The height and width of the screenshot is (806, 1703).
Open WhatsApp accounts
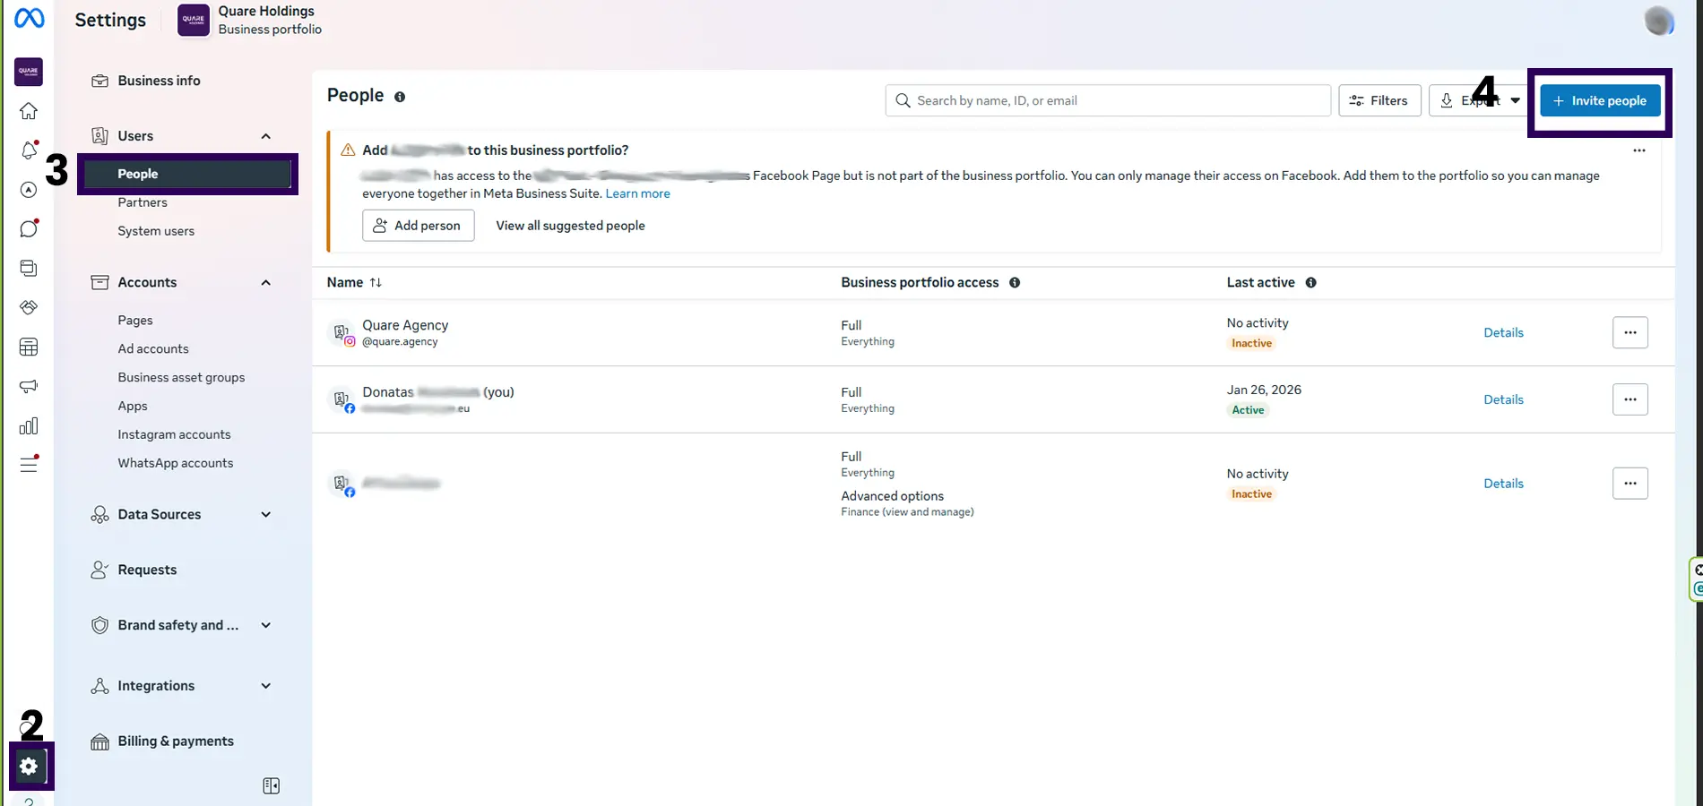176,463
